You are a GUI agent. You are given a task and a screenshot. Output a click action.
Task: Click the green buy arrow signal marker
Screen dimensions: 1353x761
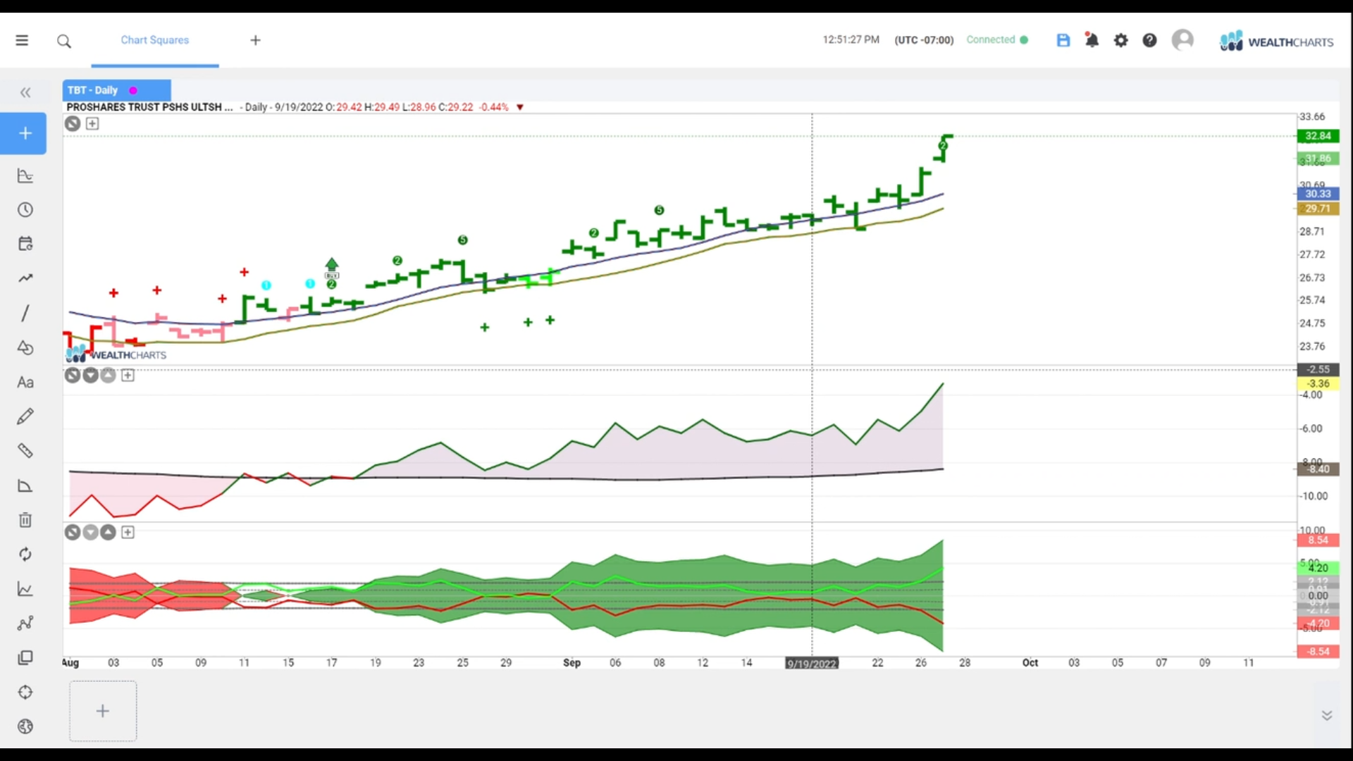pyautogui.click(x=332, y=267)
